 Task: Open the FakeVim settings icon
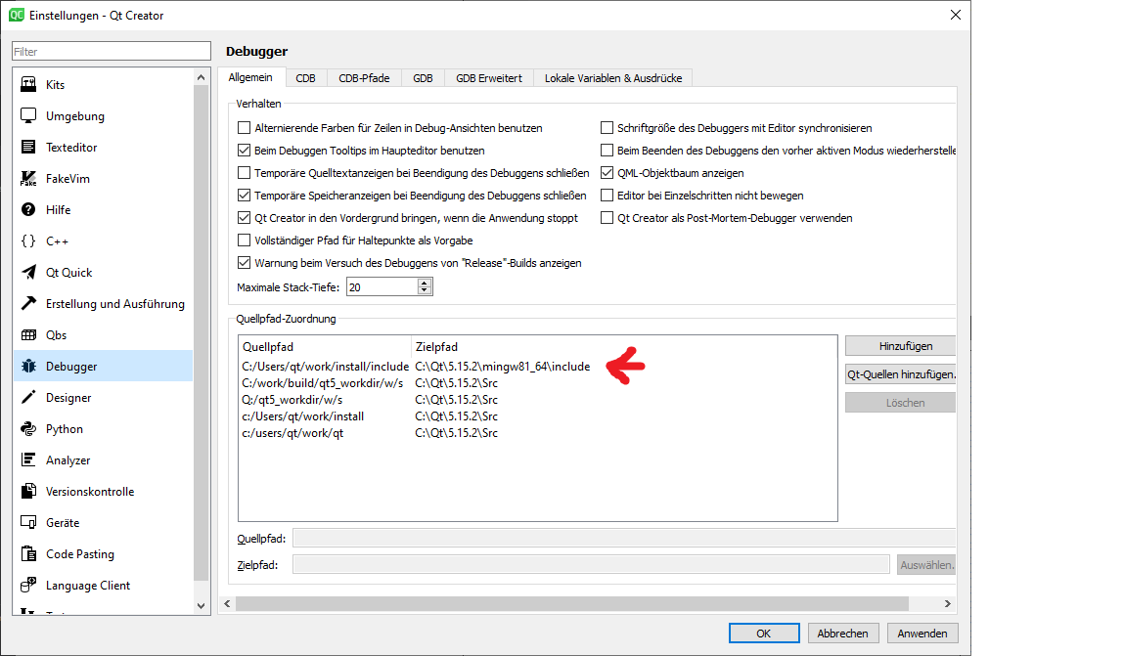(x=28, y=178)
